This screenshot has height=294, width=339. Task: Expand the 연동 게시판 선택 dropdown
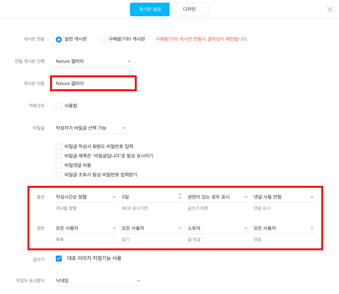pyautogui.click(x=93, y=61)
